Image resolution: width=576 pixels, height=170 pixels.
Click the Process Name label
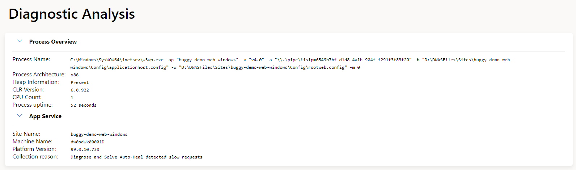pyautogui.click(x=31, y=59)
